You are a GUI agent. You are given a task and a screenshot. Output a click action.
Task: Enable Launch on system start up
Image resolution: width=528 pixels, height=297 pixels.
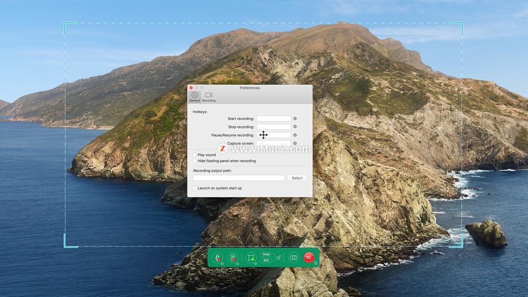(x=195, y=188)
